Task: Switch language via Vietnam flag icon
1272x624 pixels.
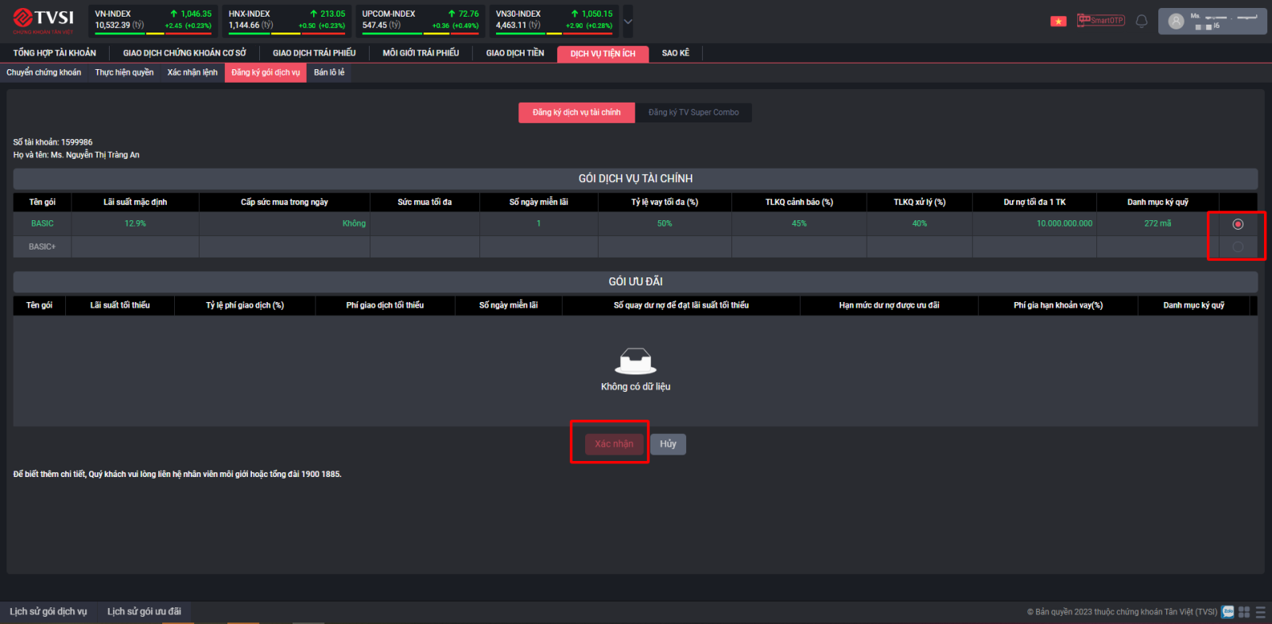Action: coord(1058,21)
